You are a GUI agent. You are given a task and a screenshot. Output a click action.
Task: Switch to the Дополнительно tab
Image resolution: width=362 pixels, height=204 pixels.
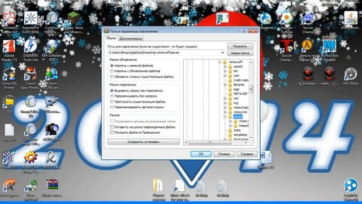(x=131, y=39)
